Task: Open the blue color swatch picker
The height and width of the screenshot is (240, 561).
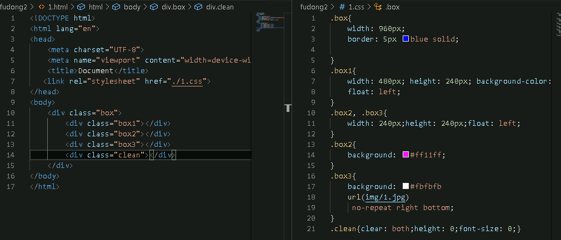Action: [405, 39]
